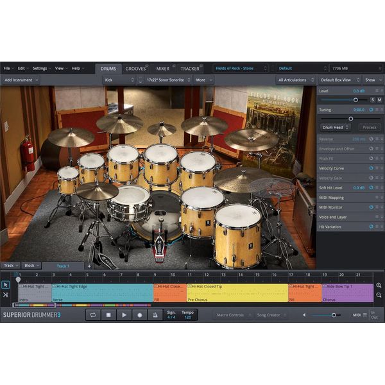Click the 4/4 time signature field

[x=171, y=315]
